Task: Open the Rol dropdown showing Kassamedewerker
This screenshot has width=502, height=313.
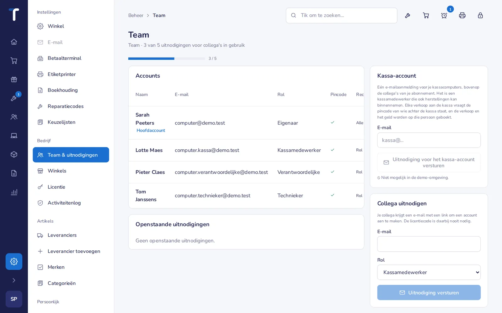Action: pos(429,272)
